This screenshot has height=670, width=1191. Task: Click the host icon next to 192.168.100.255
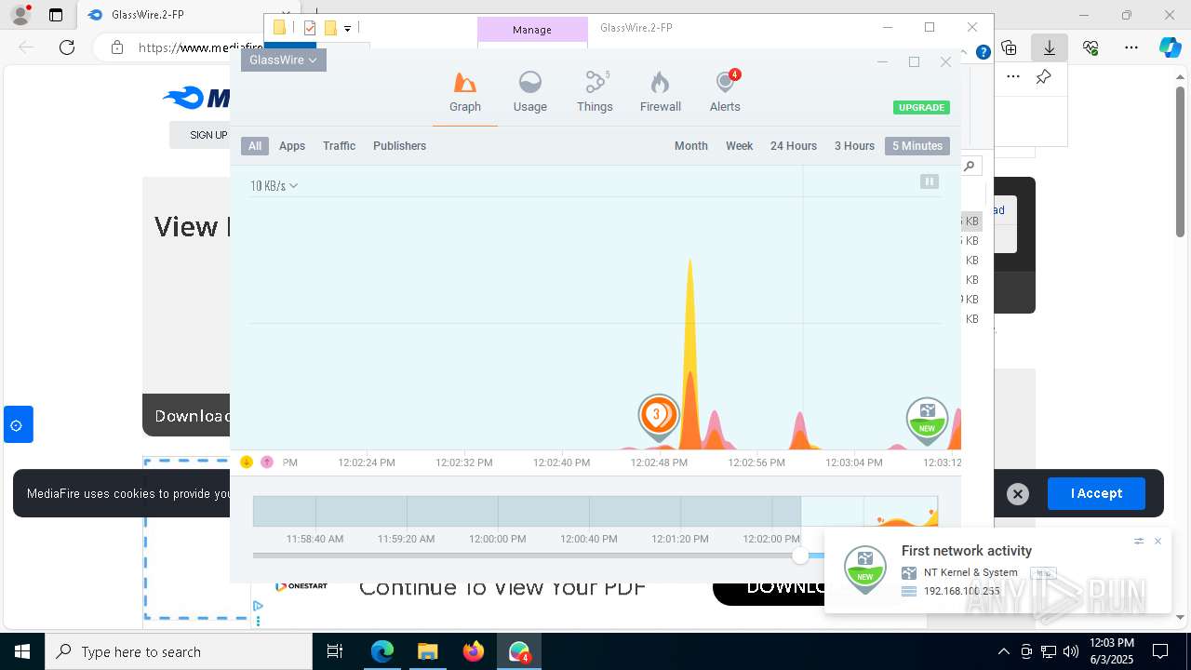point(909,591)
